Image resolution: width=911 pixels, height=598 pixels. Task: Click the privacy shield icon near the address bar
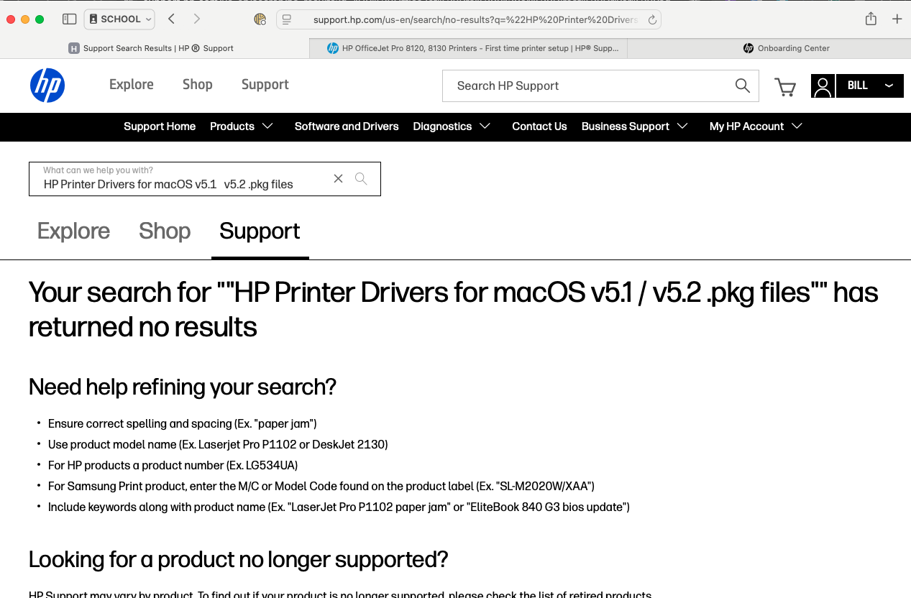pos(260,19)
